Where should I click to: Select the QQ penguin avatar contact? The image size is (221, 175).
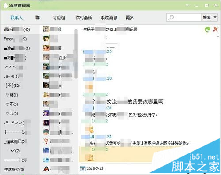click(x=46, y=168)
